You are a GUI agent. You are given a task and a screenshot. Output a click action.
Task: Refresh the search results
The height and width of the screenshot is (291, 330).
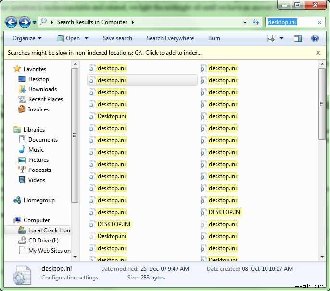[x=256, y=22]
